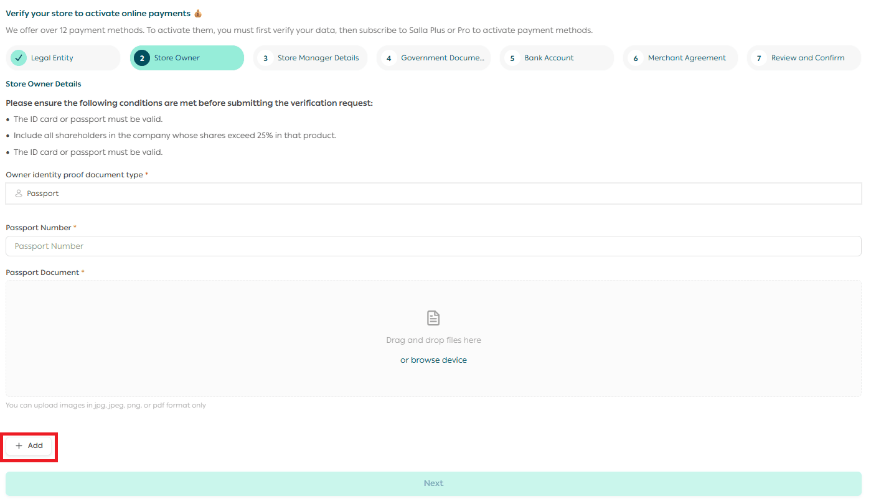Click the 'Drag and drop files here' text

click(x=433, y=340)
